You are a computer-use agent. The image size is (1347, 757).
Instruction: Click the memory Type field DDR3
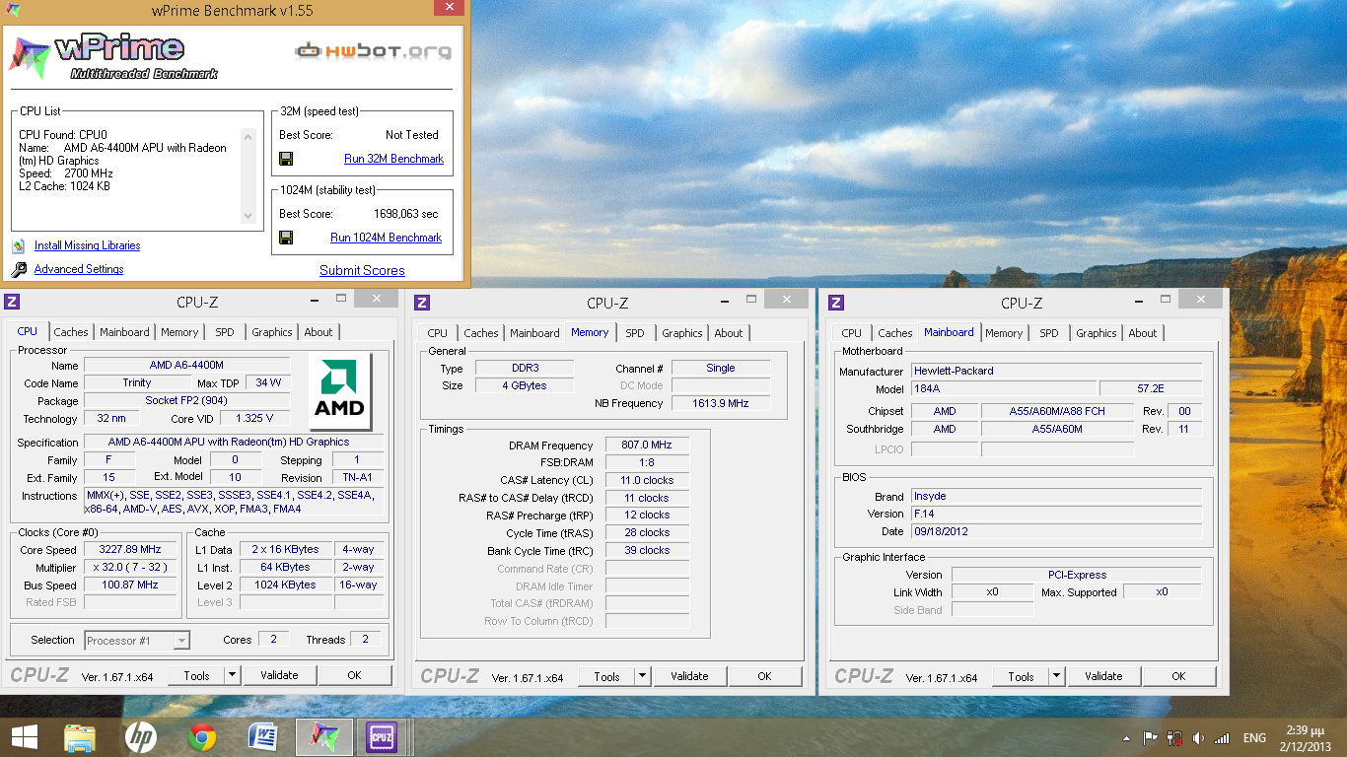524,368
